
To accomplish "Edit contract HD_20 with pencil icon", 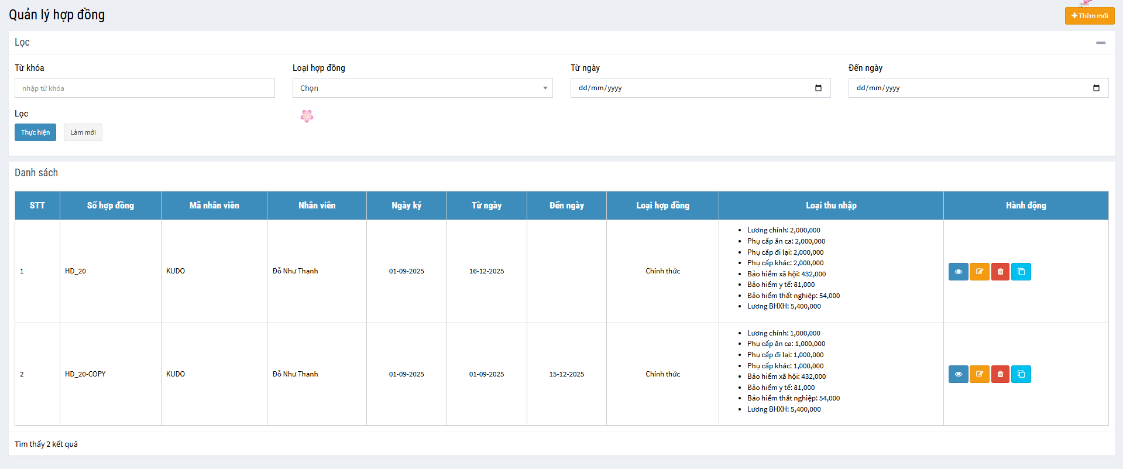I will [x=979, y=272].
